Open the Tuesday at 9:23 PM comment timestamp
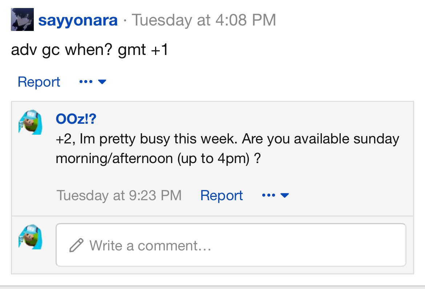425x289 pixels. (119, 195)
